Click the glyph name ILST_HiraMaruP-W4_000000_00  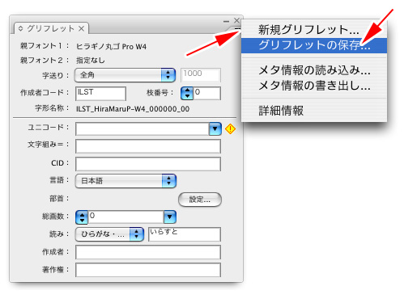tap(133, 109)
